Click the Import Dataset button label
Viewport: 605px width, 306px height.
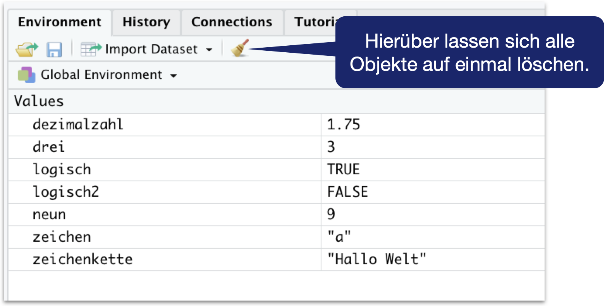pos(151,49)
